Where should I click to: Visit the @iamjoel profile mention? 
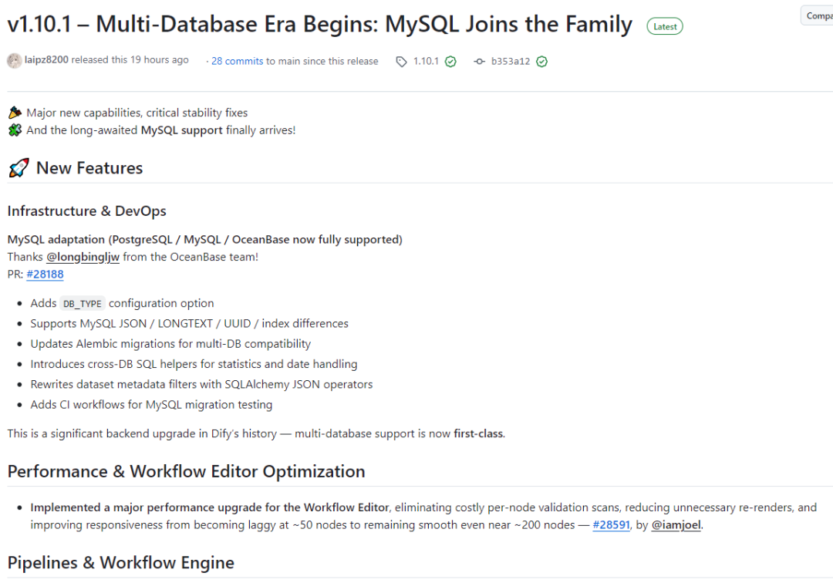(x=676, y=525)
